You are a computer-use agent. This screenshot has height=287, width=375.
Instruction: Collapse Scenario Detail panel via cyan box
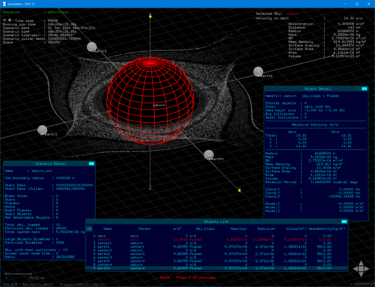click(92, 164)
